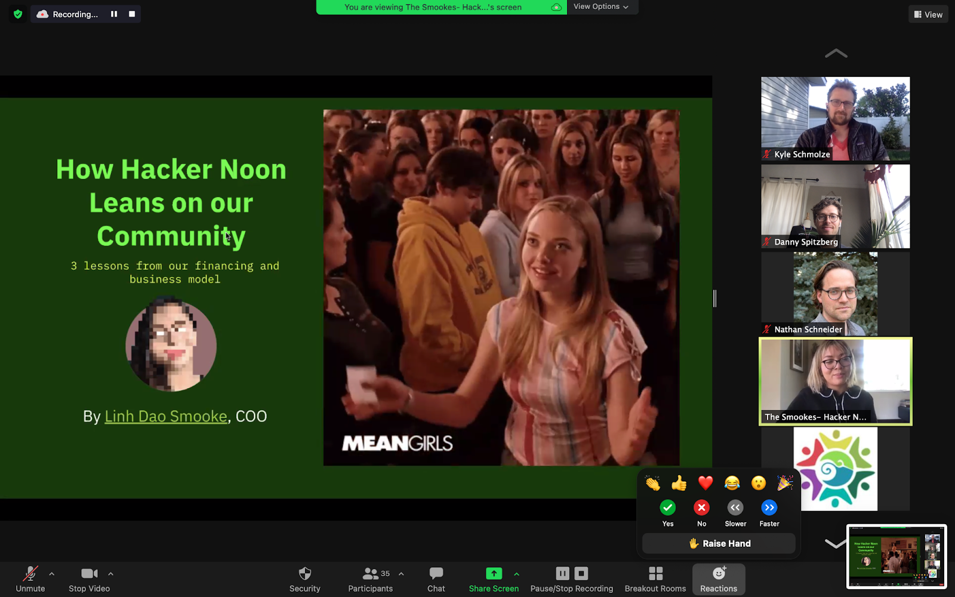
Task: Click the cloud icon in the green banner
Action: coord(556,7)
